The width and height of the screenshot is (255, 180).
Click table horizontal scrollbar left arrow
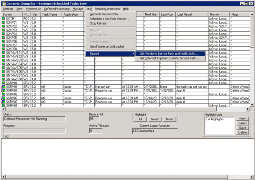3,109
